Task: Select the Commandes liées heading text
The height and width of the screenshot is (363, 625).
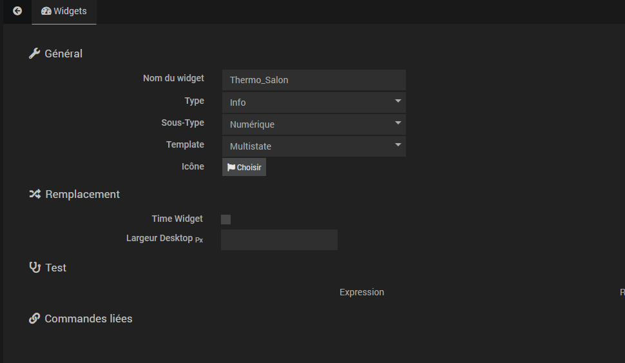Action: (88, 319)
